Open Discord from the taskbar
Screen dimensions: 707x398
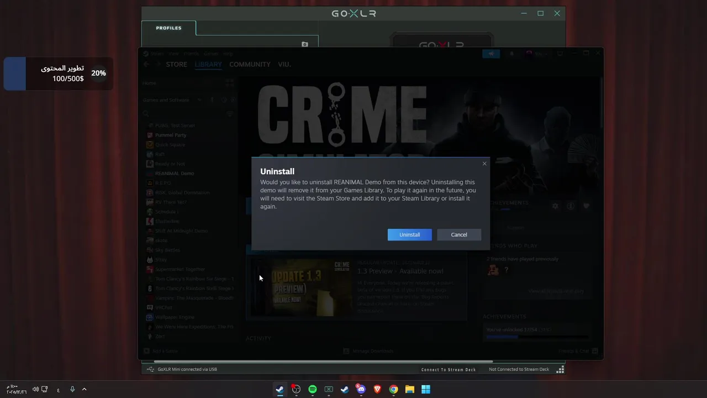(x=361, y=389)
